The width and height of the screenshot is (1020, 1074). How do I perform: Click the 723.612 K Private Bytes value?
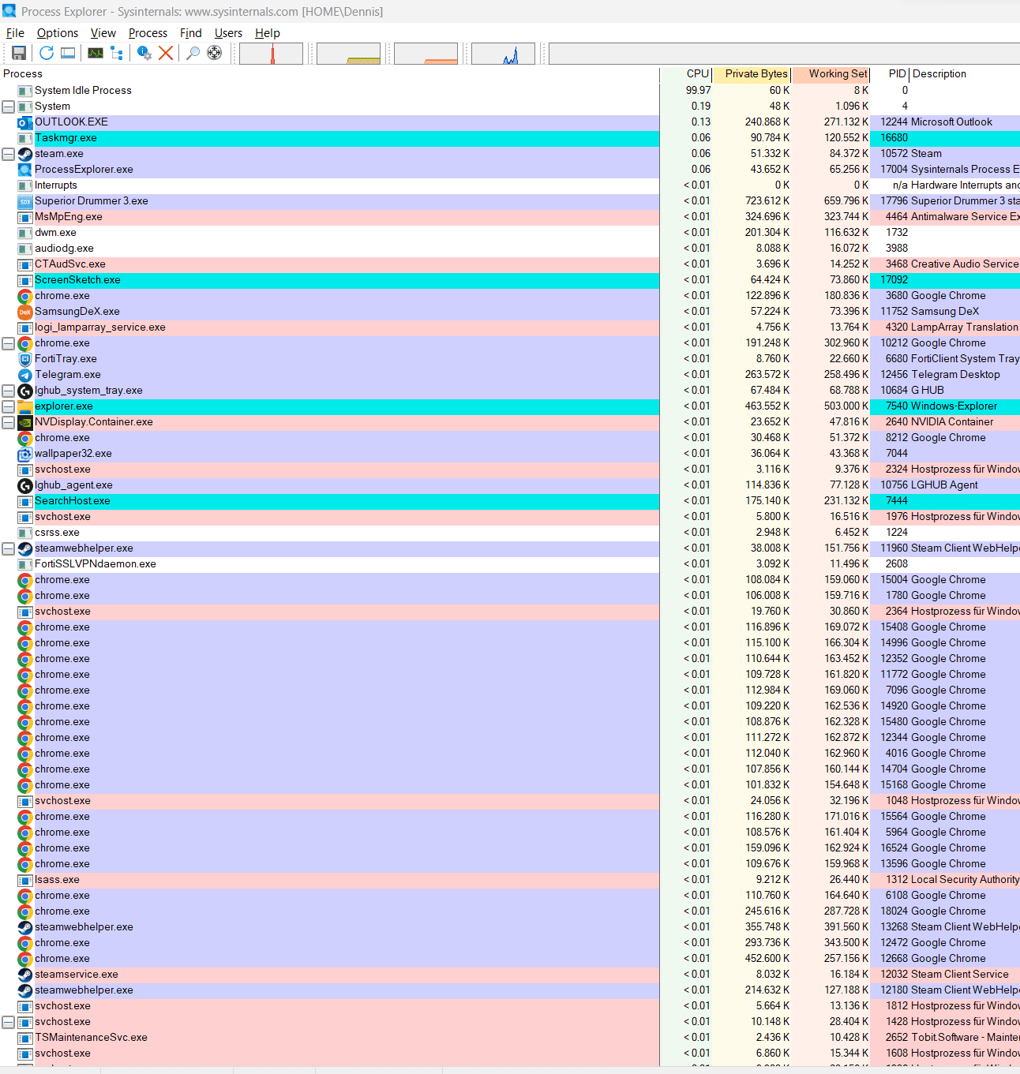pos(767,201)
